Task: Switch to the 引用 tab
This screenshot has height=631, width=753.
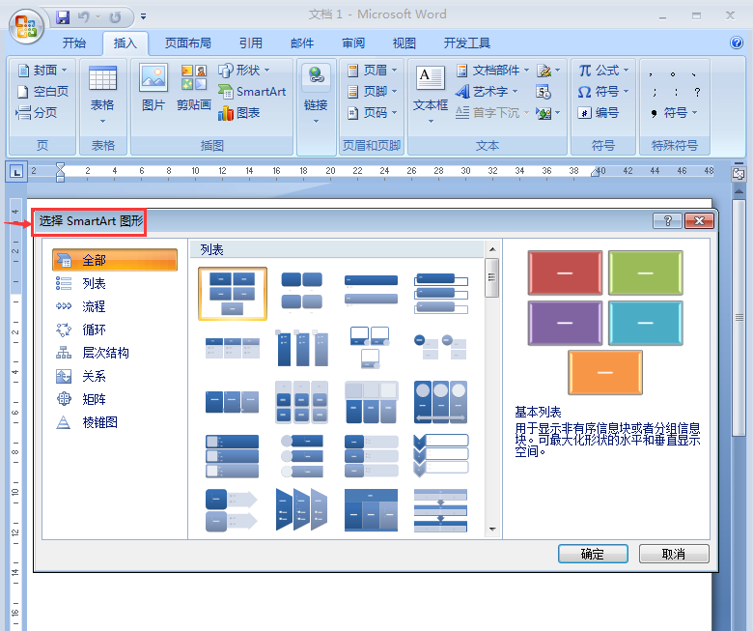Action: click(251, 43)
